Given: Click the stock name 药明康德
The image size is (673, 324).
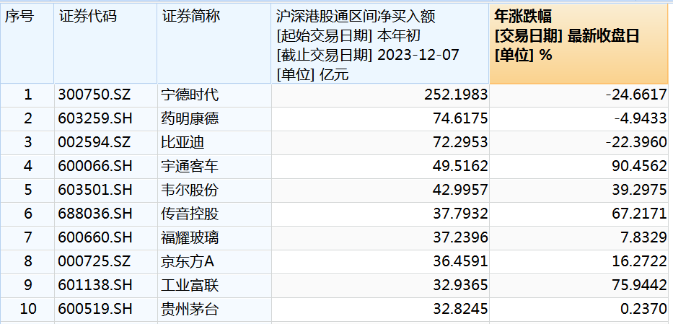Looking at the screenshot, I should [x=190, y=118].
